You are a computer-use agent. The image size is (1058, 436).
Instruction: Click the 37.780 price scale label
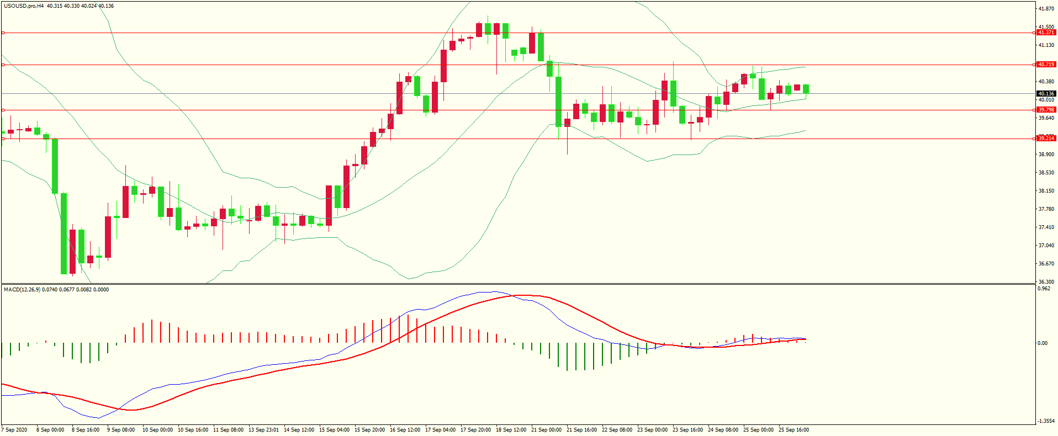(x=1046, y=209)
